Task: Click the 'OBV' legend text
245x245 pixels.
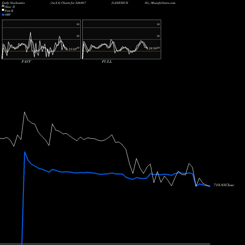Action: pos(8,15)
